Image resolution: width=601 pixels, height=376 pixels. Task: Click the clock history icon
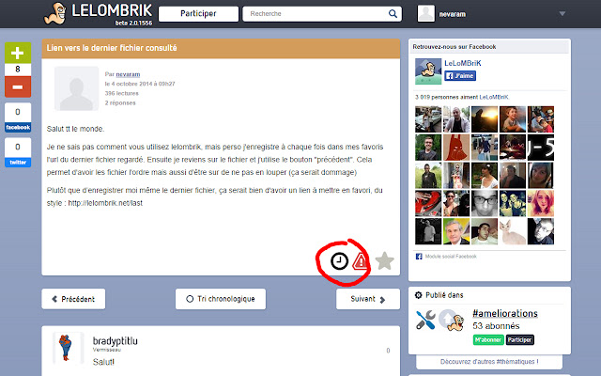[x=339, y=261]
